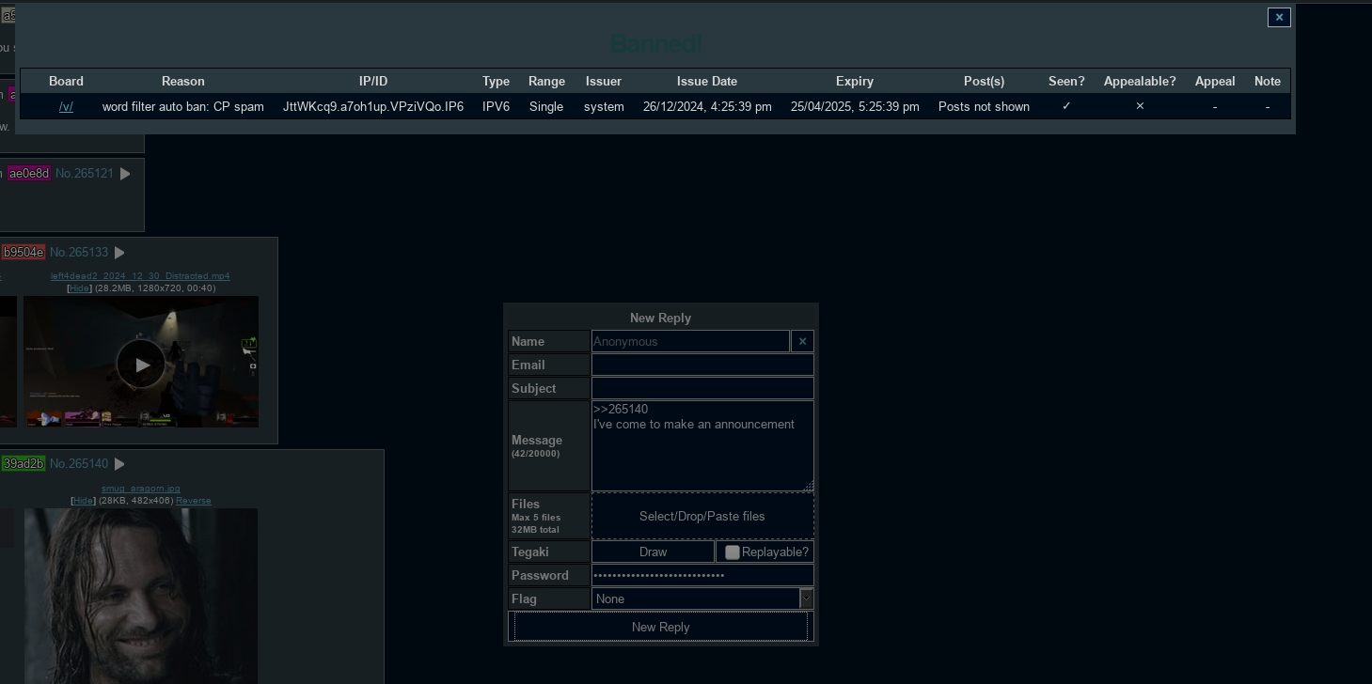Click the expiry value 25/04/2025, 5:25:39 pm
Image resolution: width=1372 pixels, height=684 pixels.
click(855, 106)
